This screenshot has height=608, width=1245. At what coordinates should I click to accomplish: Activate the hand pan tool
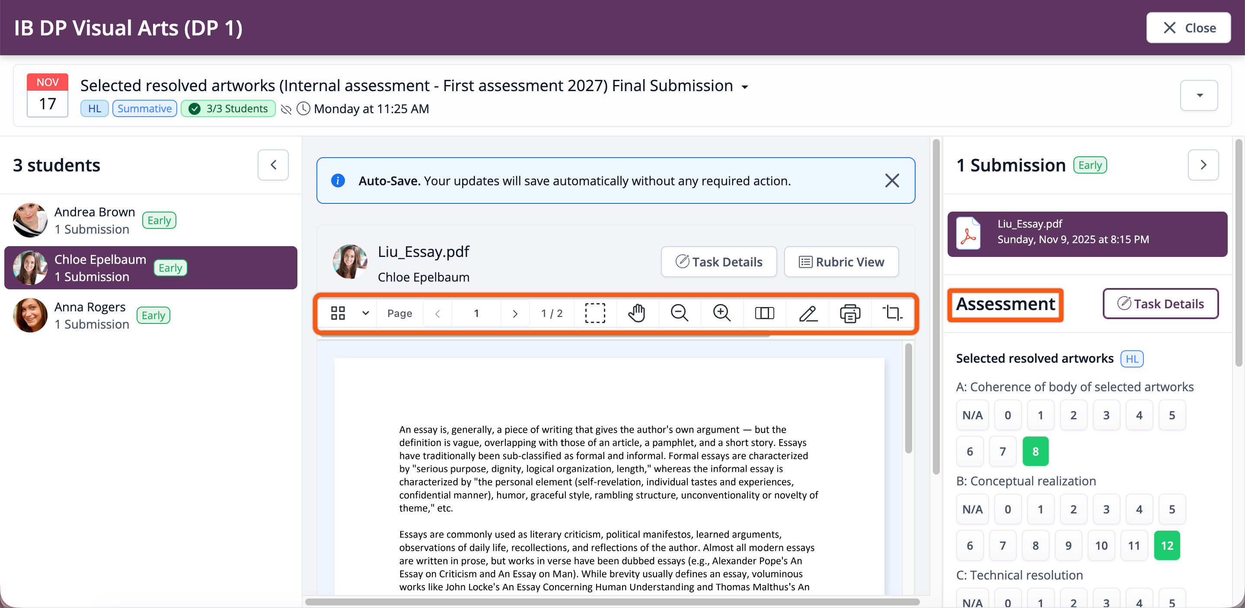pyautogui.click(x=637, y=313)
